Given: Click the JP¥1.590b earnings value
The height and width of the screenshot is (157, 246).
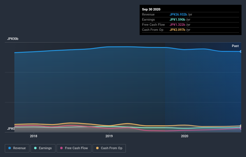Looking at the screenshot, I should click(x=177, y=19).
